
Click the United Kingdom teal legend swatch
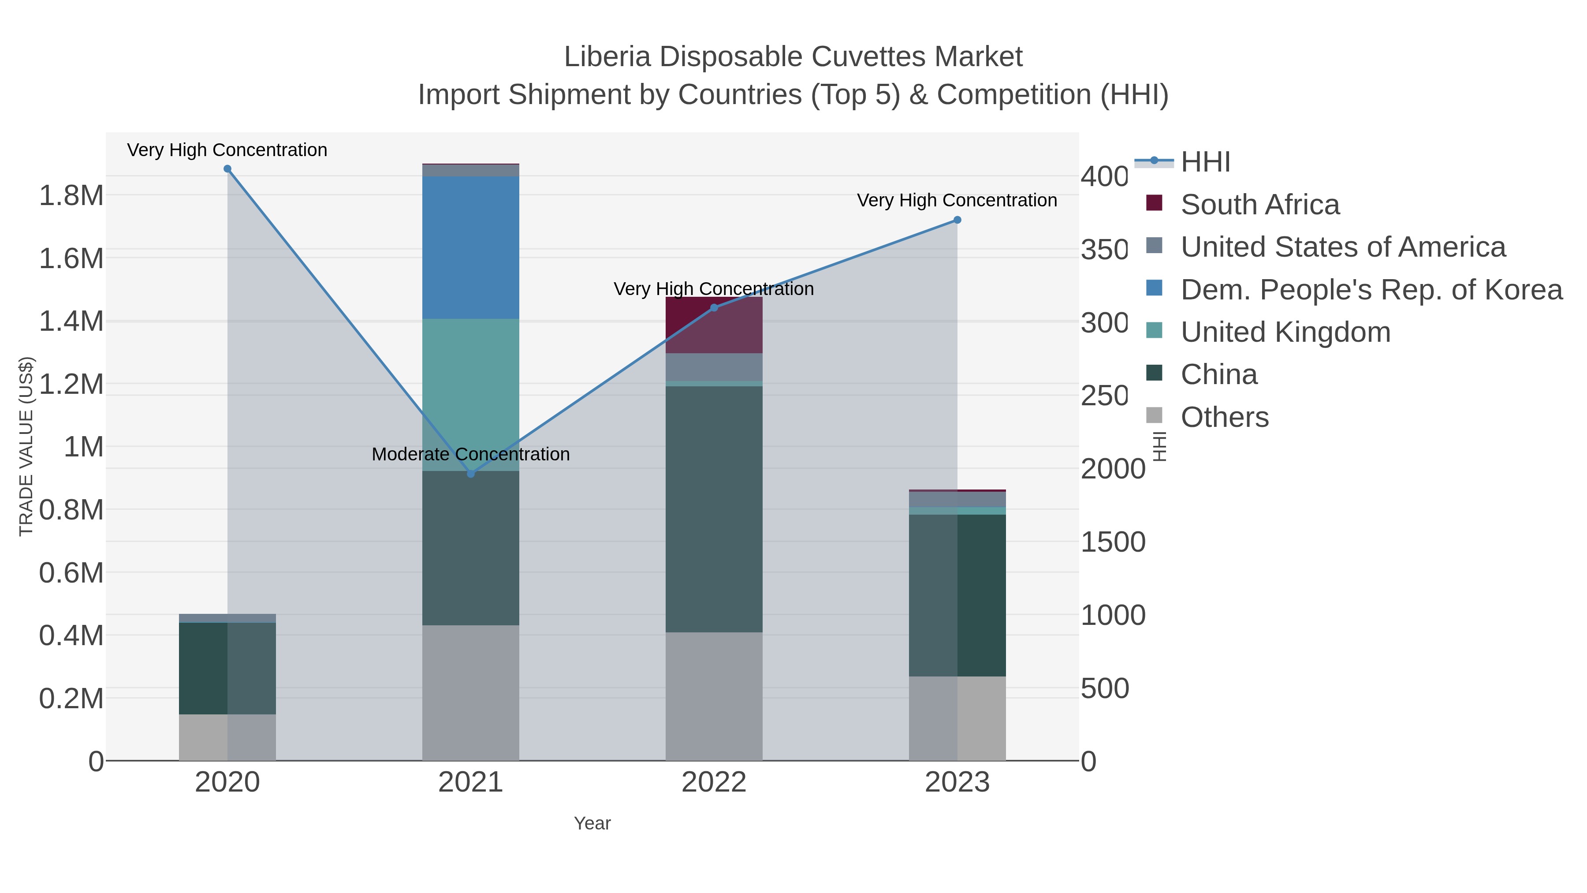click(1154, 330)
